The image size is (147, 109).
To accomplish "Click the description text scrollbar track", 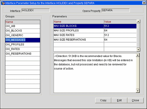I will [138, 73].
